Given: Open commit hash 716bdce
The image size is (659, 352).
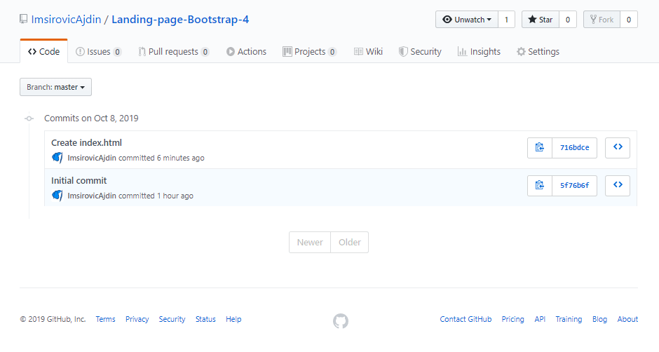Looking at the screenshot, I should (x=575, y=148).
